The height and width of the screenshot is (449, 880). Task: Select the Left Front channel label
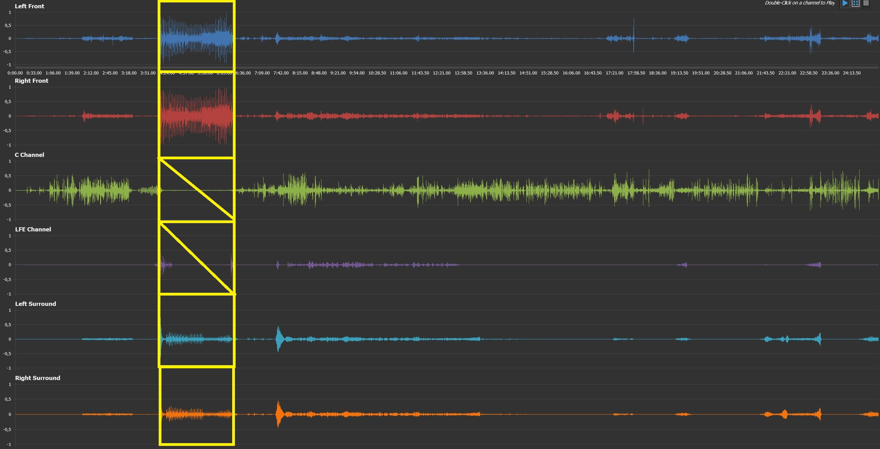pos(29,6)
